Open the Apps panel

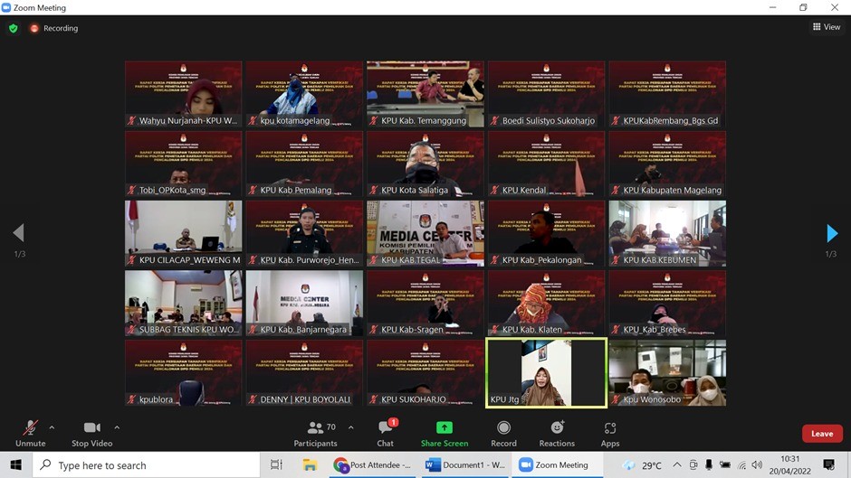click(x=610, y=432)
